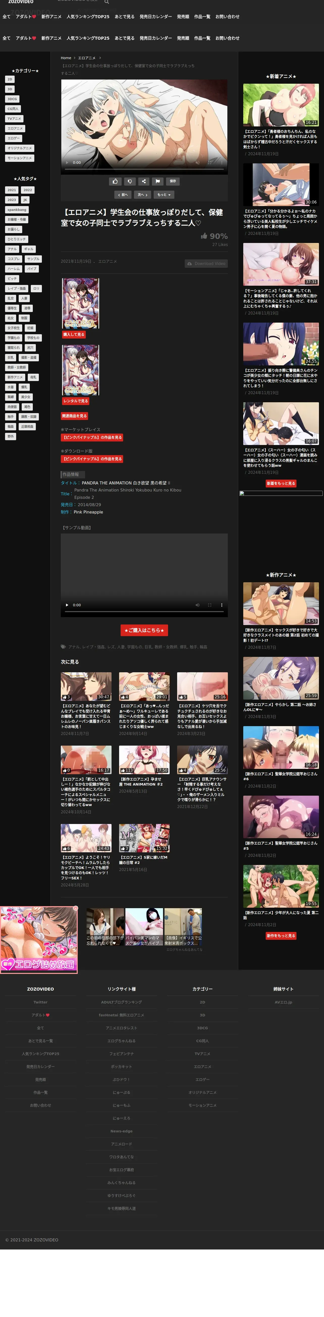324x1317 pixels.
Task: Open the sidebar thumbnail with 14:53 duration
Action: coord(281,604)
